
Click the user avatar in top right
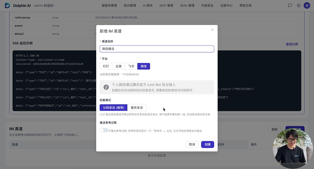pos(307,6)
